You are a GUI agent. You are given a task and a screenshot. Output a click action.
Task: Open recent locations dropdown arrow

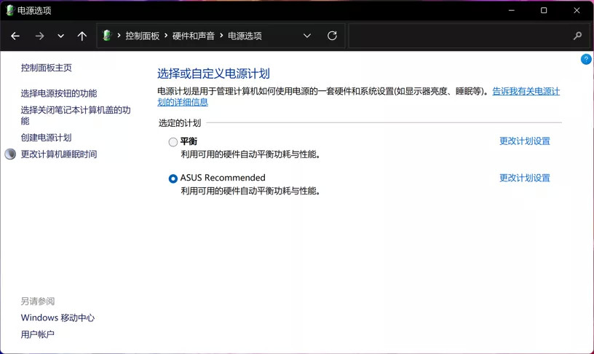[x=60, y=36]
